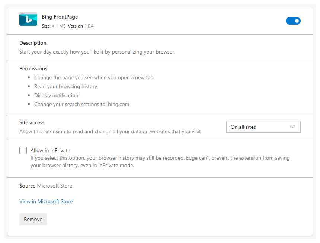Click the Bing FrontPage extension icon
Screen dimensions: 320x243
point(28,19)
